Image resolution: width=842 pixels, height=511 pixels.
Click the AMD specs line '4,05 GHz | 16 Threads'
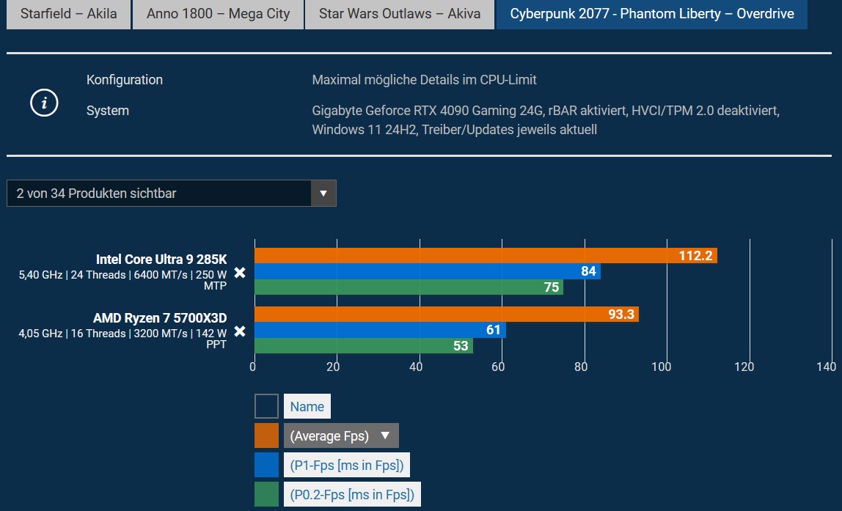(122, 339)
